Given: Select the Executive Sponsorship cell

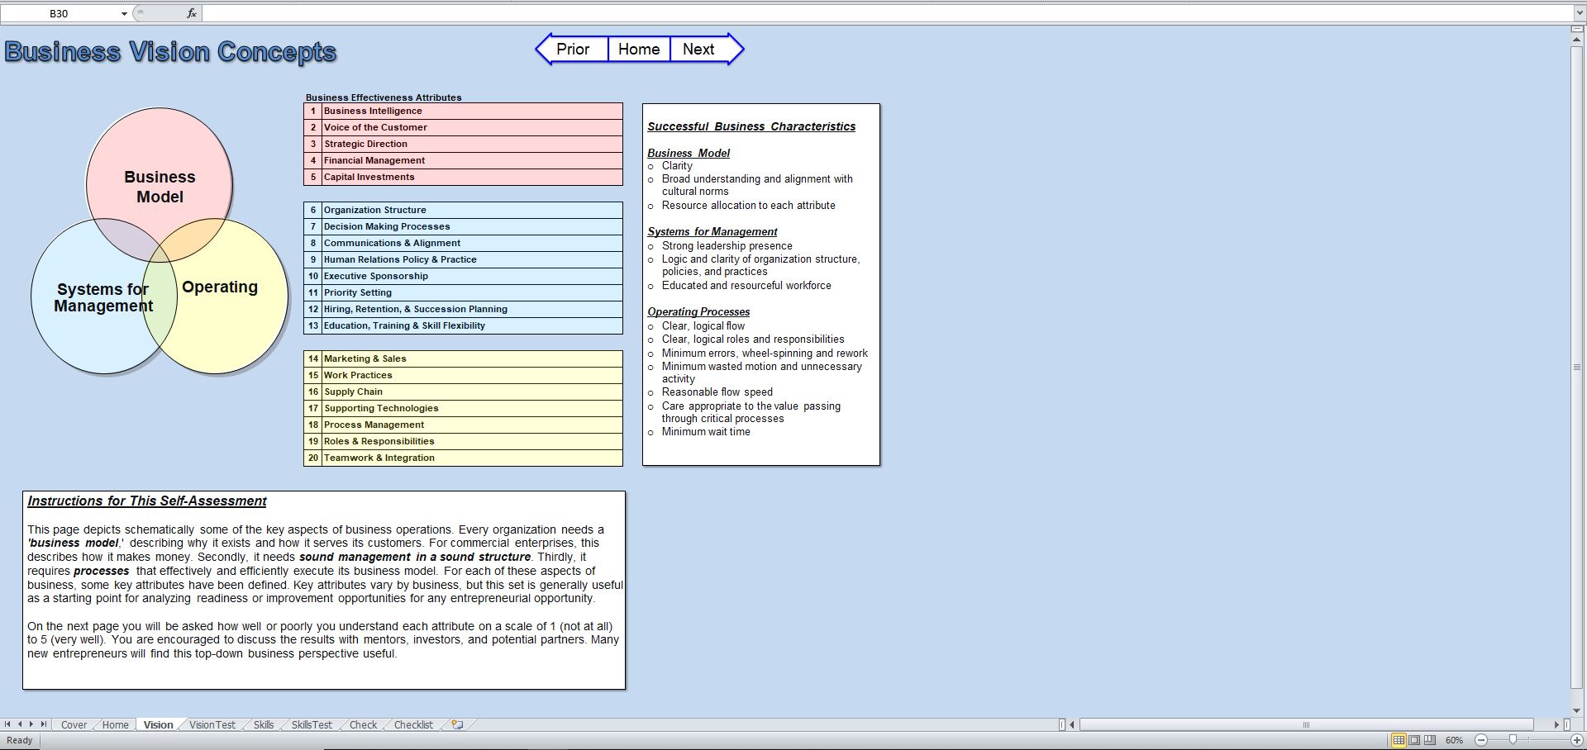Looking at the screenshot, I should (x=472, y=276).
